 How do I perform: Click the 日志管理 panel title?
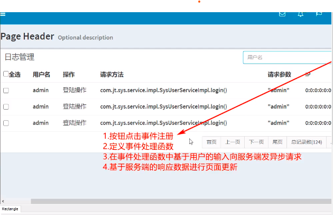[20, 57]
